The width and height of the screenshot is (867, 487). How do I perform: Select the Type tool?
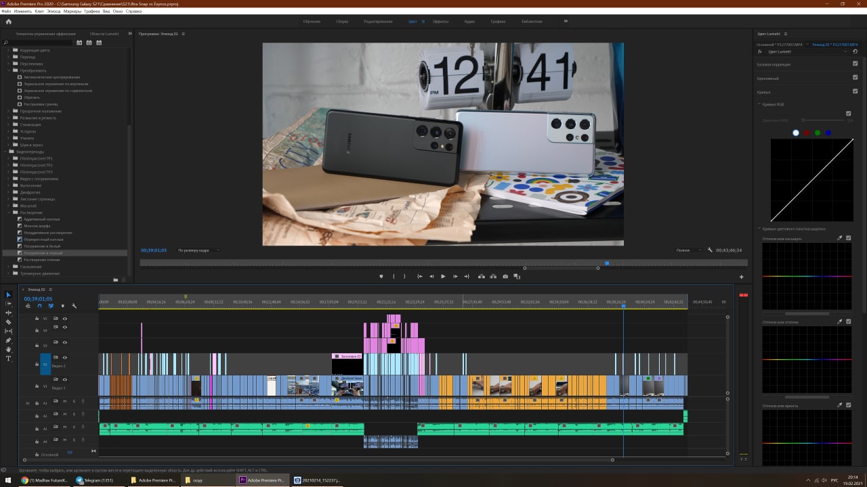pos(9,358)
